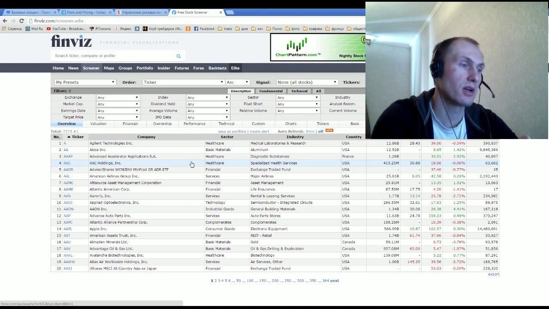The height and width of the screenshot is (309, 549).
Task: Click the ChartPattern.com advertisement banner
Action: click(x=318, y=47)
